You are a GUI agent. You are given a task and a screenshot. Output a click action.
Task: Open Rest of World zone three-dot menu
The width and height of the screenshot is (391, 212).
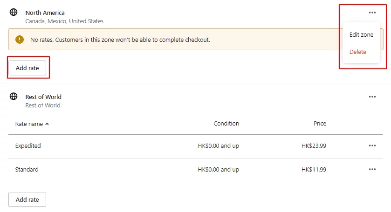coord(372,97)
